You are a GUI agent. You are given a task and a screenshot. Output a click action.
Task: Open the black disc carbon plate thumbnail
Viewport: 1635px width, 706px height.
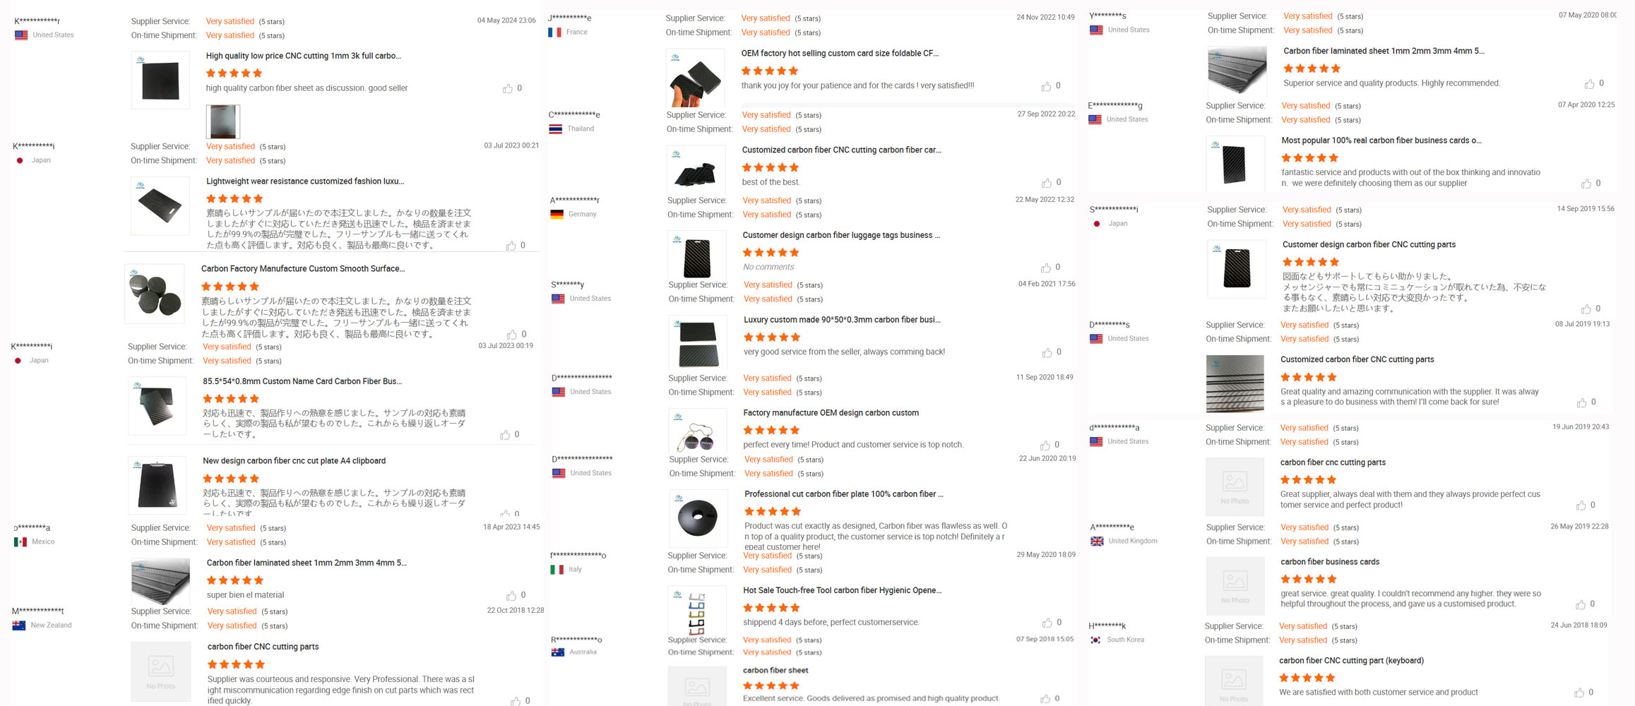(698, 517)
